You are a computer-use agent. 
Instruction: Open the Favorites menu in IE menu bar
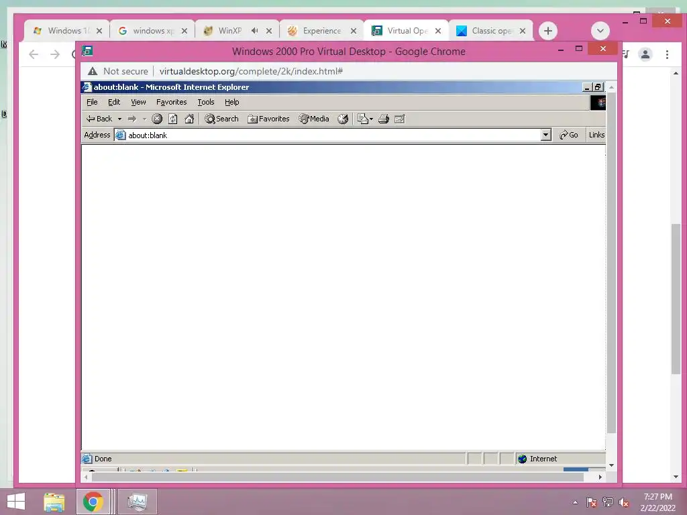tap(171, 102)
